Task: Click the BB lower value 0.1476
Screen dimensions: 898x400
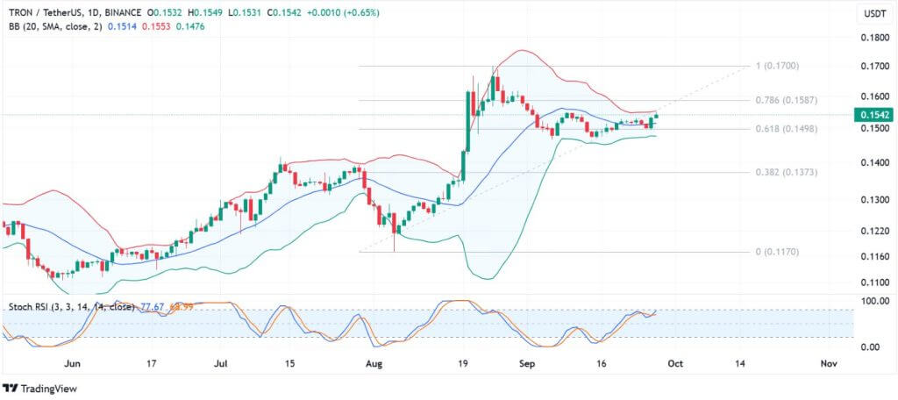Action: point(190,26)
